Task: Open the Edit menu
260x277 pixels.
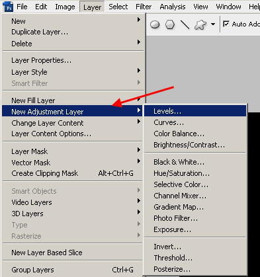Action: tap(41, 7)
